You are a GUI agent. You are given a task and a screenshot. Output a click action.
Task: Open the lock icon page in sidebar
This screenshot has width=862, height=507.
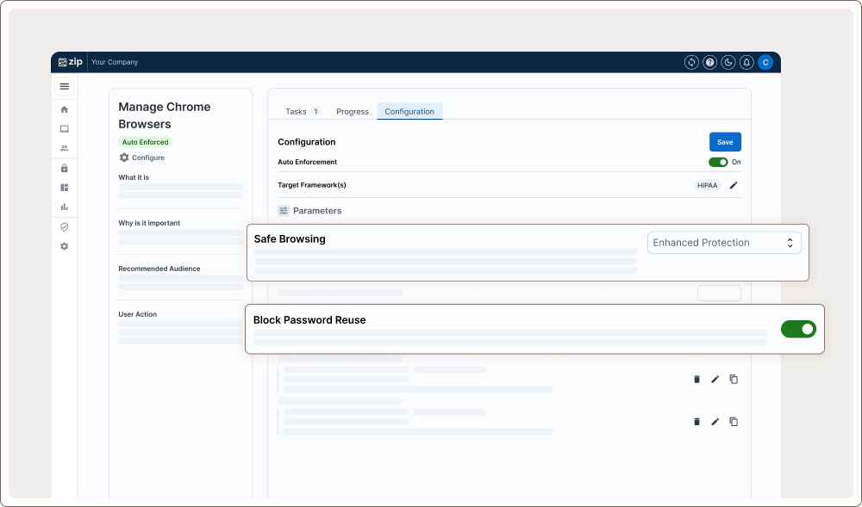(64, 168)
